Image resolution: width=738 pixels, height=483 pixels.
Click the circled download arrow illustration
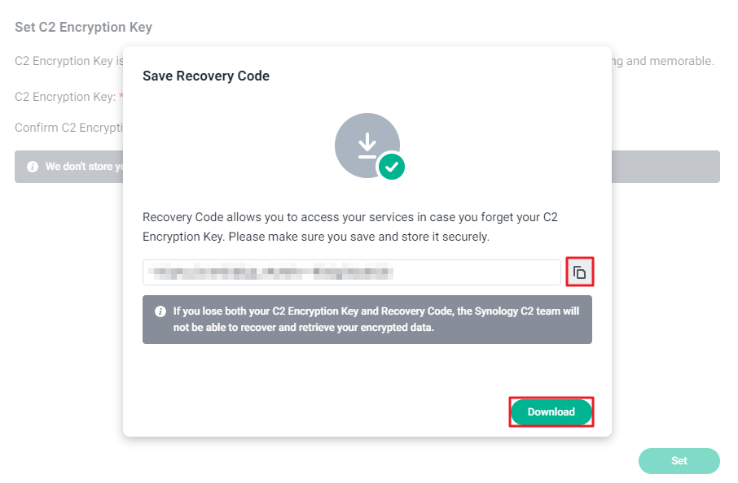click(x=368, y=145)
